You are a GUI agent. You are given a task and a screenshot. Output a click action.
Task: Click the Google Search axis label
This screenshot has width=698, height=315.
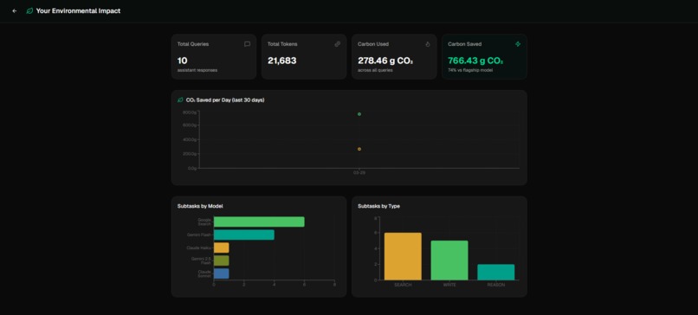pos(204,222)
